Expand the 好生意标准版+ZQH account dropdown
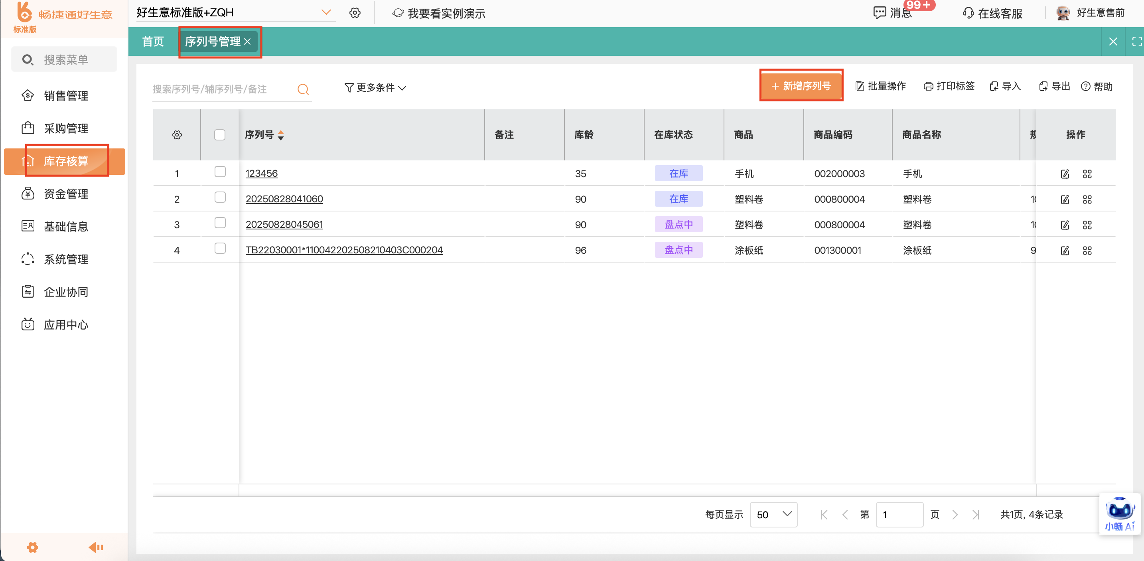This screenshot has width=1144, height=561. pyautogui.click(x=326, y=12)
